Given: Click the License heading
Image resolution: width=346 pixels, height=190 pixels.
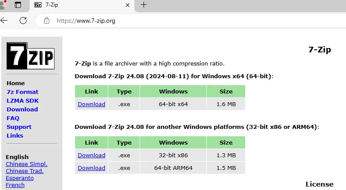Looking at the screenshot, I should point(319,184).
